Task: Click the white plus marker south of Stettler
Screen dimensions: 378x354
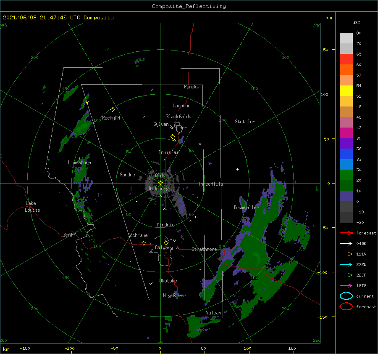Action: (x=237, y=169)
